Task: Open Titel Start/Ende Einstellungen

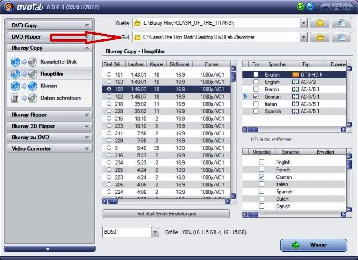Action: point(166,214)
